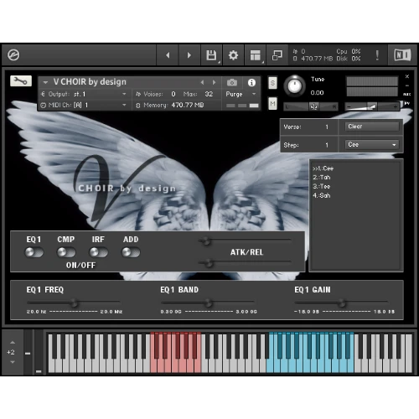419x419 pixels.
Task: Click the NI Native Instruments logo
Action: [402, 54]
